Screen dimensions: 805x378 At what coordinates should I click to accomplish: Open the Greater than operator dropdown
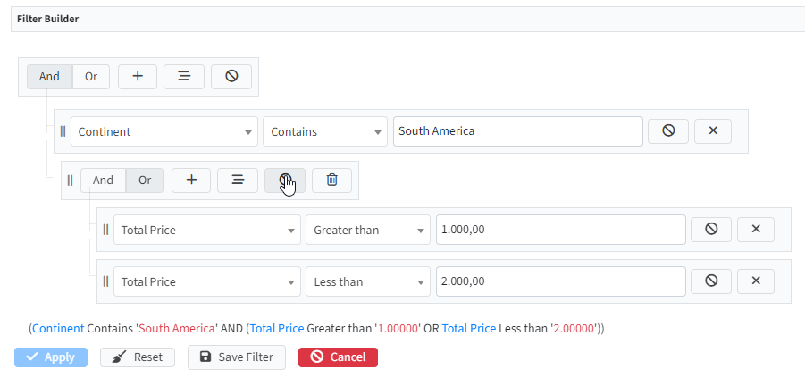[368, 230]
